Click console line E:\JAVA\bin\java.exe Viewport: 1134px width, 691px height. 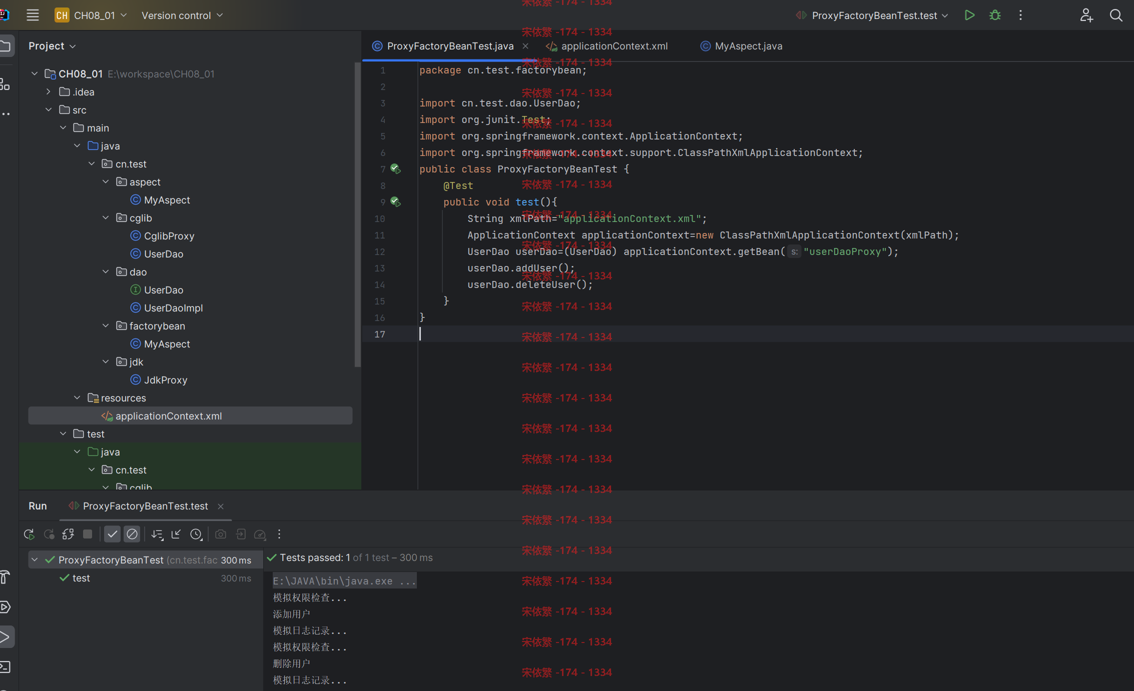tap(344, 581)
